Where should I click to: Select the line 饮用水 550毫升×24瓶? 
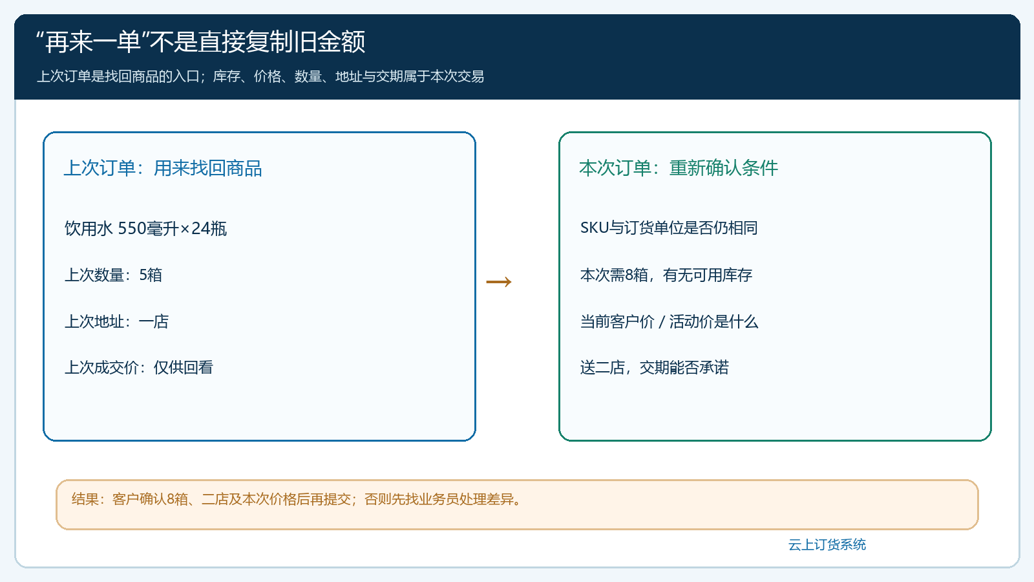pyautogui.click(x=145, y=228)
